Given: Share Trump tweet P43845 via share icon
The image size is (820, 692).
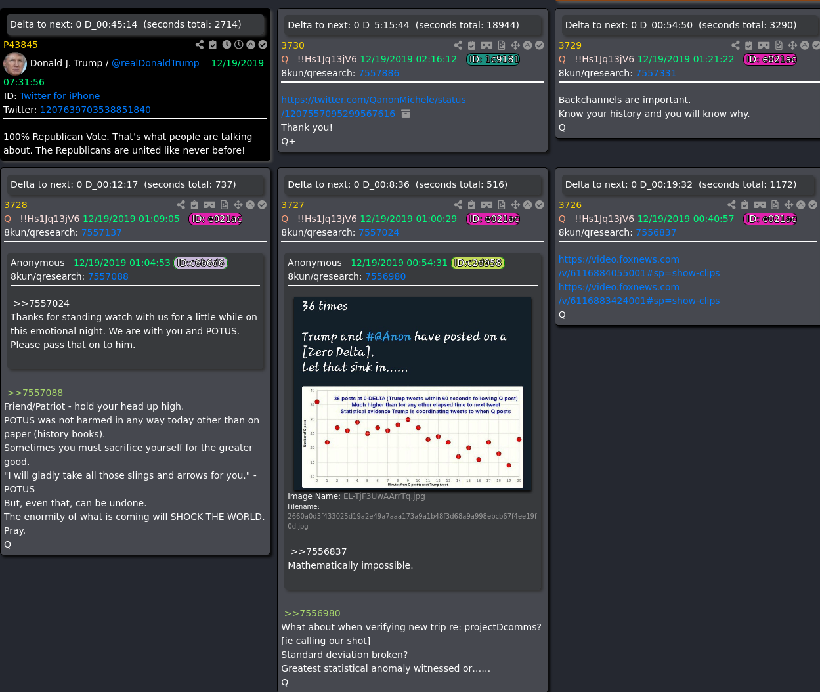Looking at the screenshot, I should (x=200, y=45).
